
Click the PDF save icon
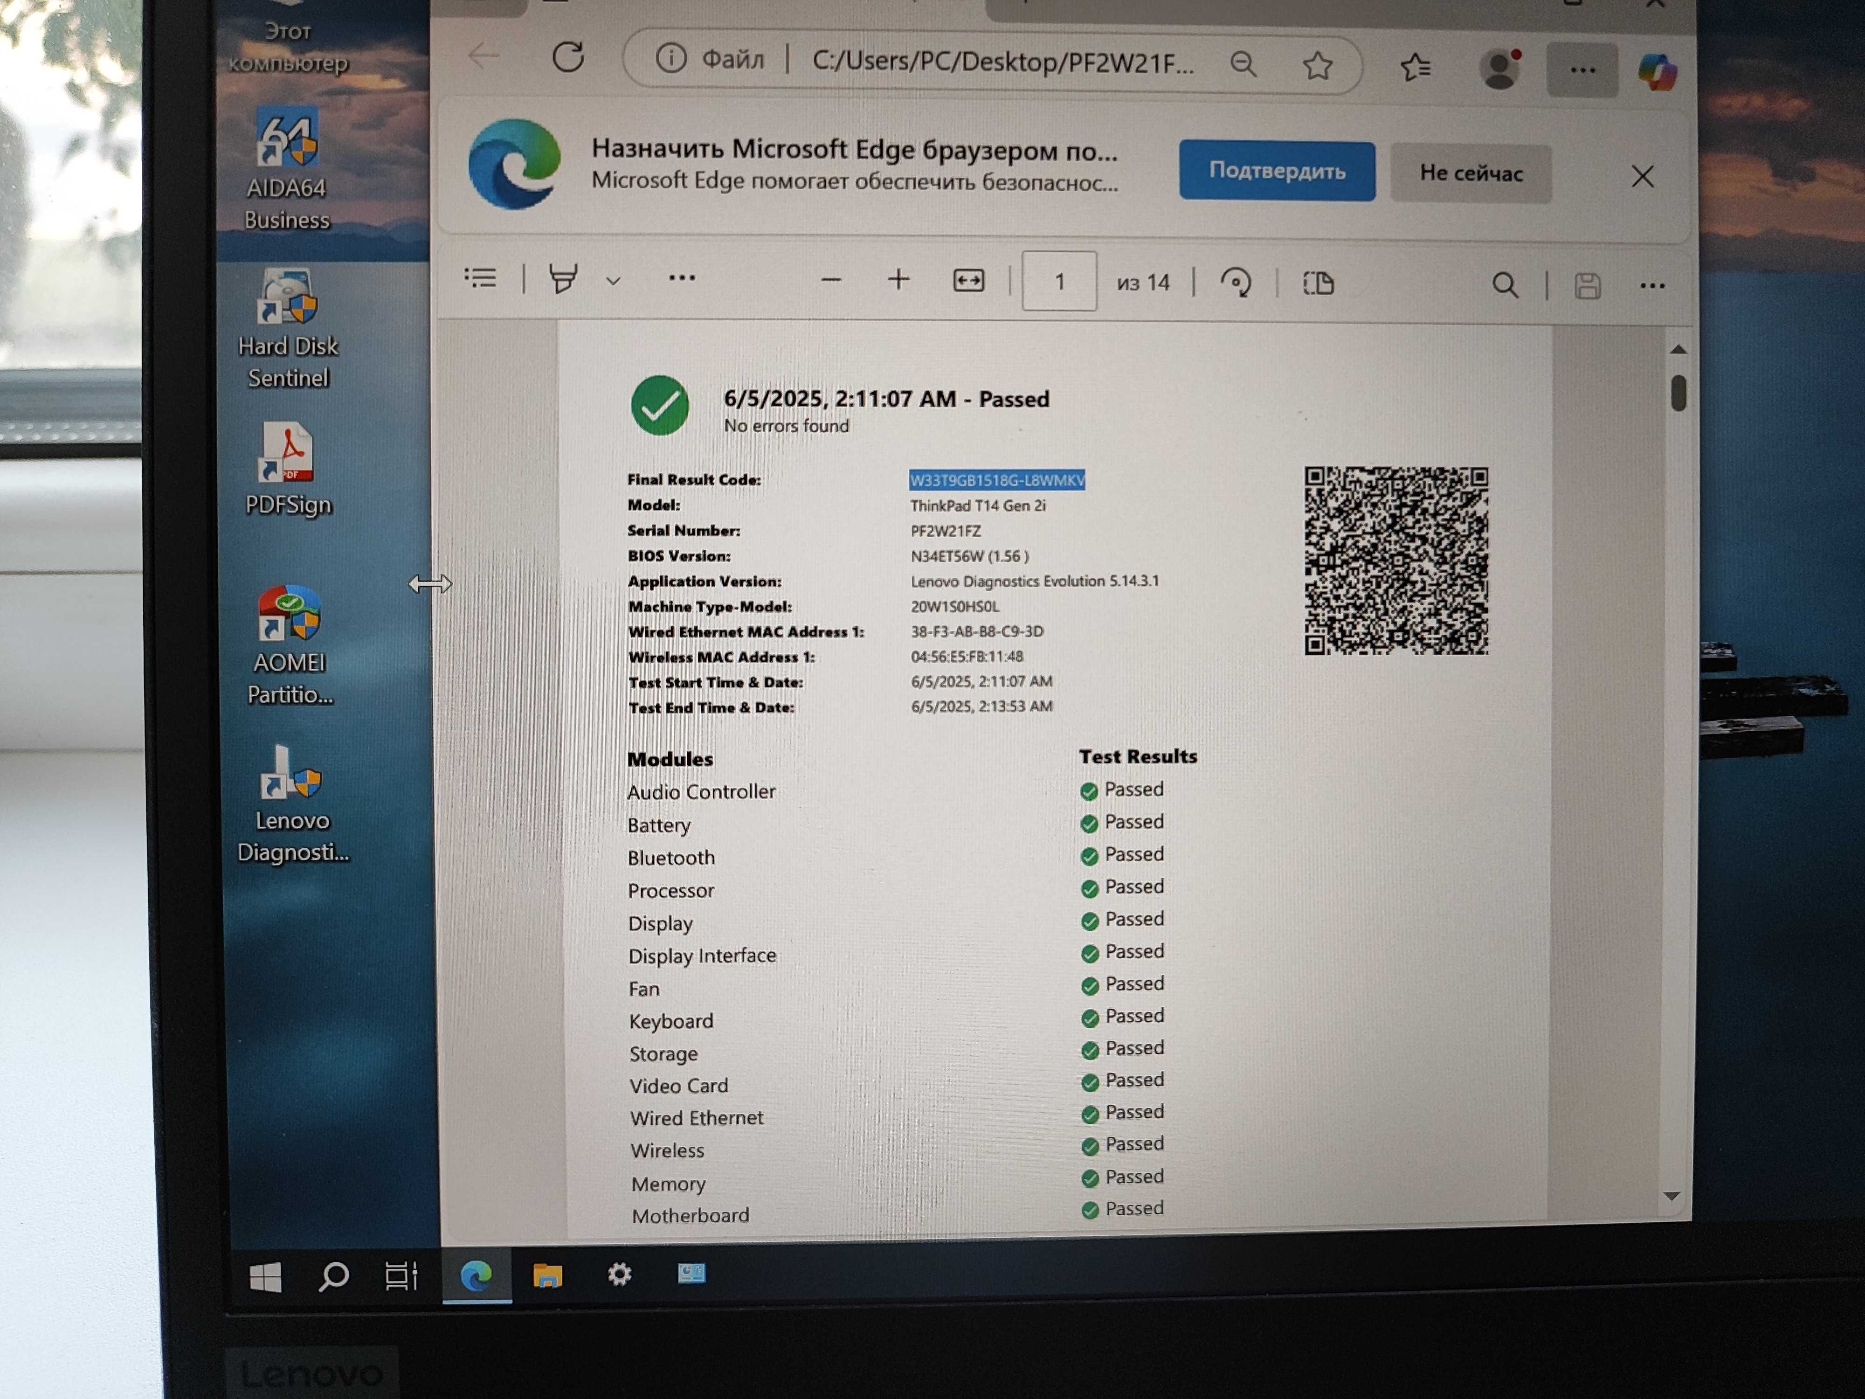tap(1588, 286)
